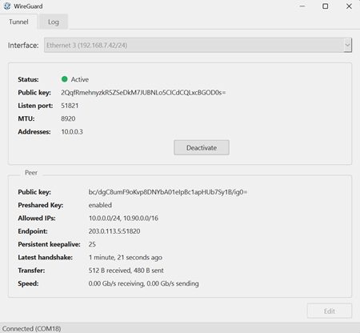Viewport: 360px width, 333px height.
Task: Click the MTU value 8920
Action: pos(68,118)
